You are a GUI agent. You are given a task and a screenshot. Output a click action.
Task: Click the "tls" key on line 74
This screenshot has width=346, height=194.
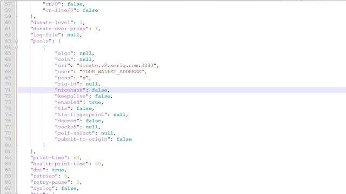tap(63, 108)
